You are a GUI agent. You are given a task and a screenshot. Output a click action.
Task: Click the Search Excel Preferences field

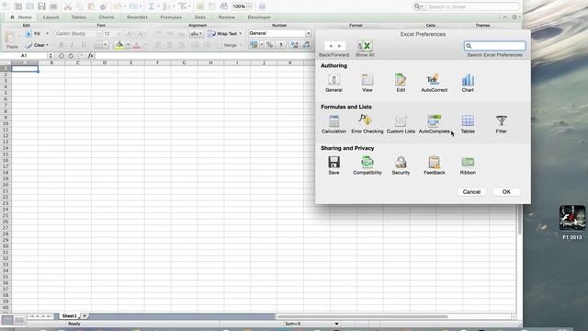point(494,46)
